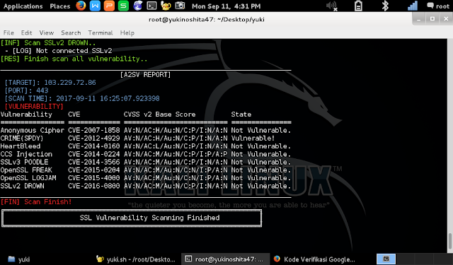Open the Places menu

click(x=59, y=6)
